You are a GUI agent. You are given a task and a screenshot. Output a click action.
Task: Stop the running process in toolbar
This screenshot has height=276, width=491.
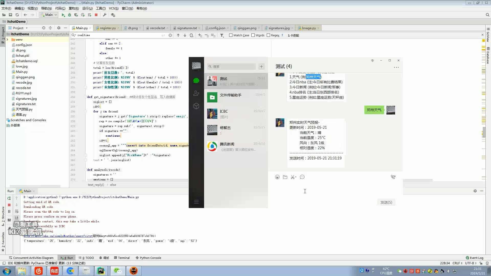pyautogui.click(x=96, y=15)
